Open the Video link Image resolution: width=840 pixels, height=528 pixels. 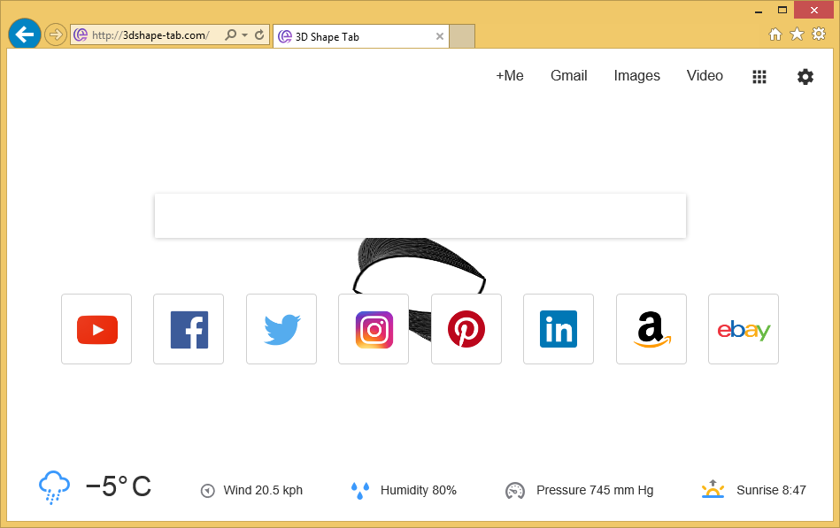pyautogui.click(x=705, y=76)
